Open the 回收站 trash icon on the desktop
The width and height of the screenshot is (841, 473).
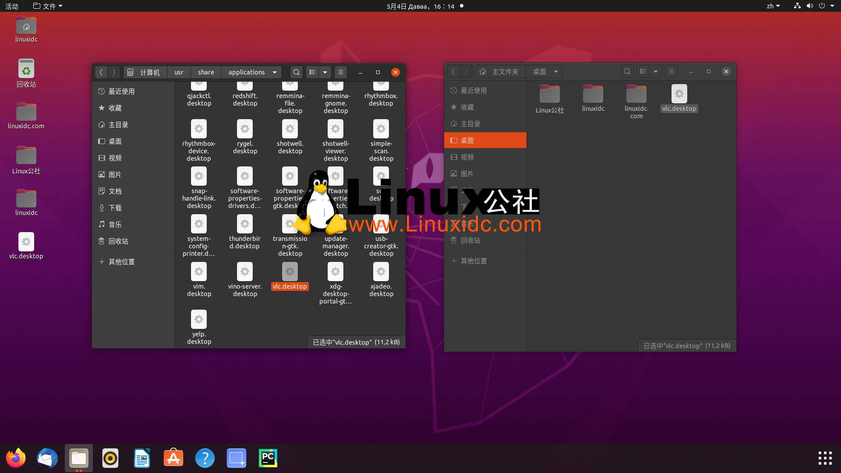coord(26,70)
